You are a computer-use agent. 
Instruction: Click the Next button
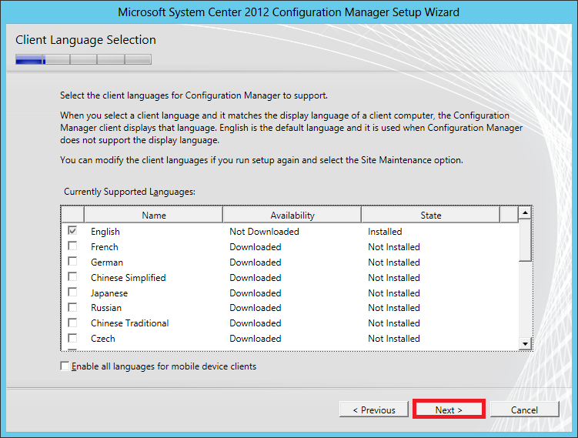tap(449, 410)
